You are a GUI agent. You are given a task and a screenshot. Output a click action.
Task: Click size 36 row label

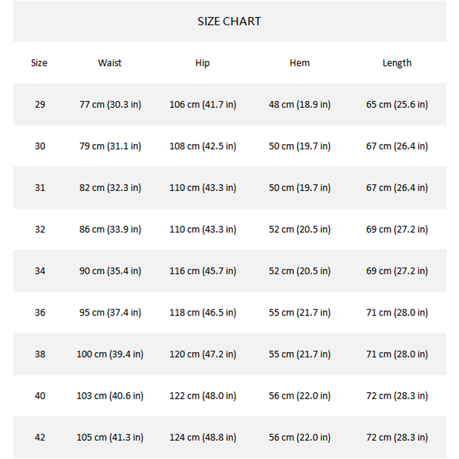[x=40, y=313]
